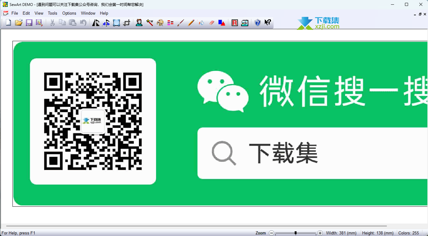Open the Edit menu
The image size is (428, 236).
(x=26, y=13)
